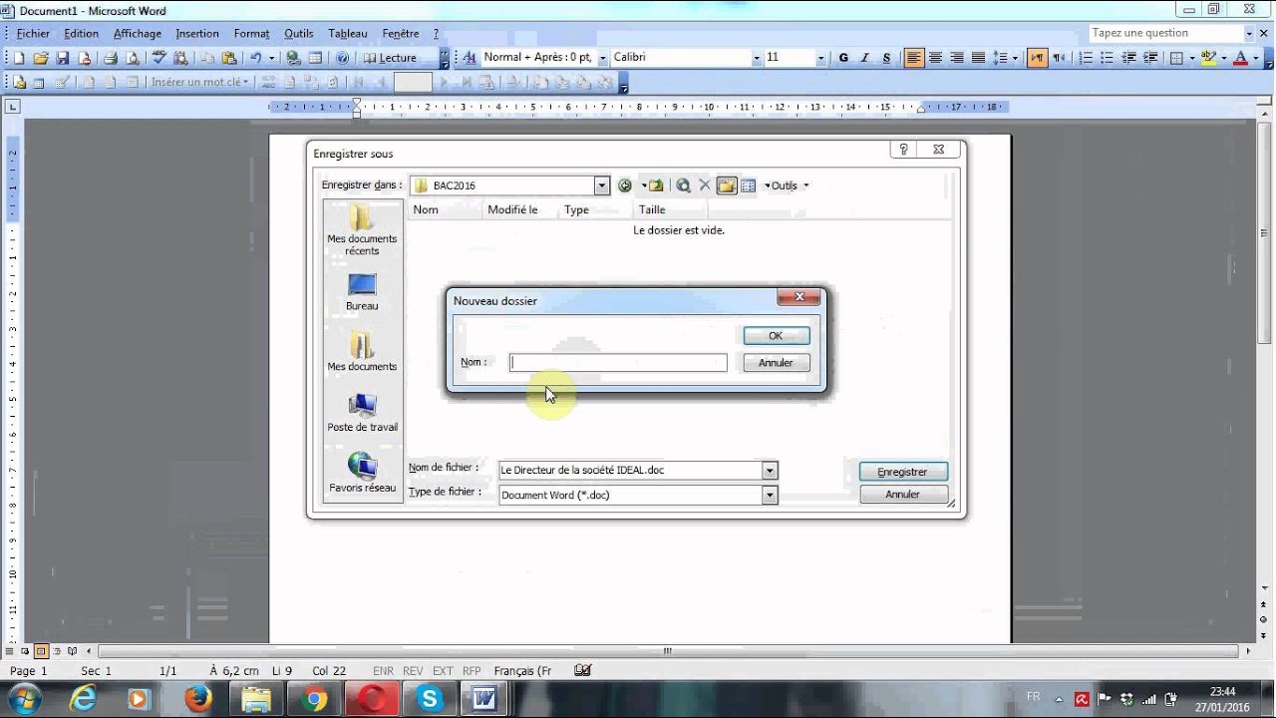Expand the Enregistrer dans folder dropdown
The height and width of the screenshot is (718, 1276).
point(601,185)
